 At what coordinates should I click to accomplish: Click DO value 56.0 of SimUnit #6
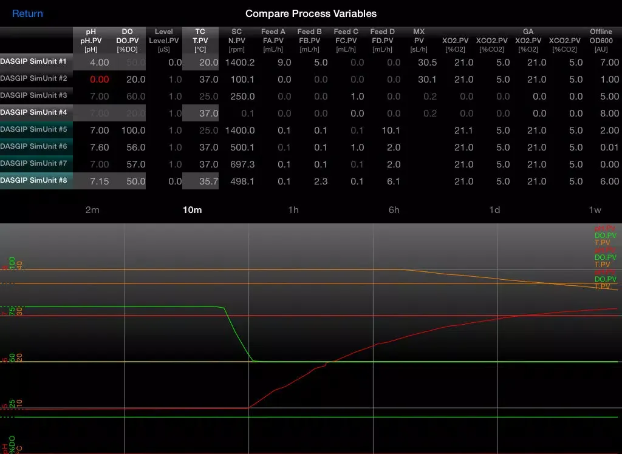point(136,147)
